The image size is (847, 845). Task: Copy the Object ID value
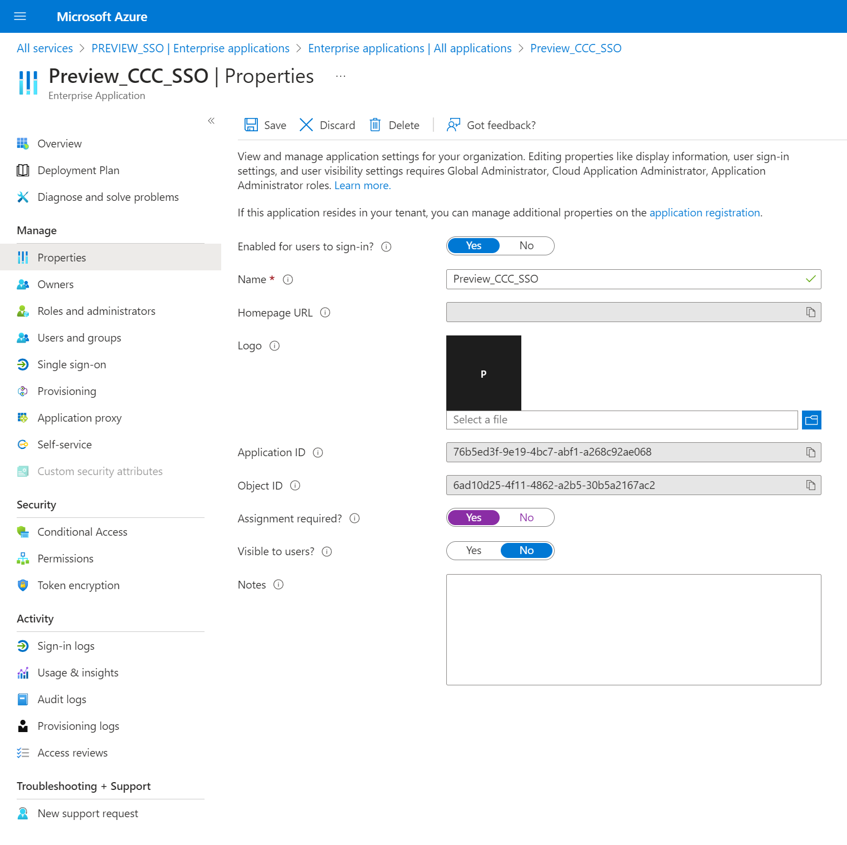point(811,485)
